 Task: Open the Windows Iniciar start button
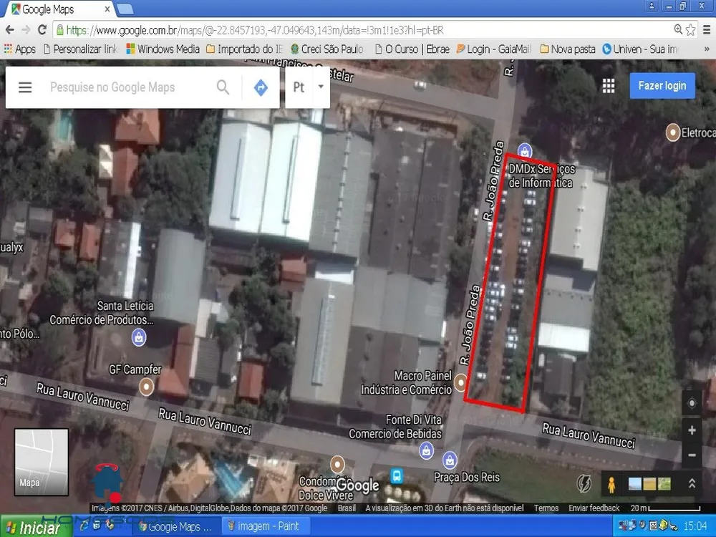point(33,528)
